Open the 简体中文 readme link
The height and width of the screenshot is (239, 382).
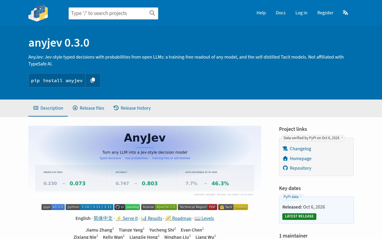pos(103,218)
